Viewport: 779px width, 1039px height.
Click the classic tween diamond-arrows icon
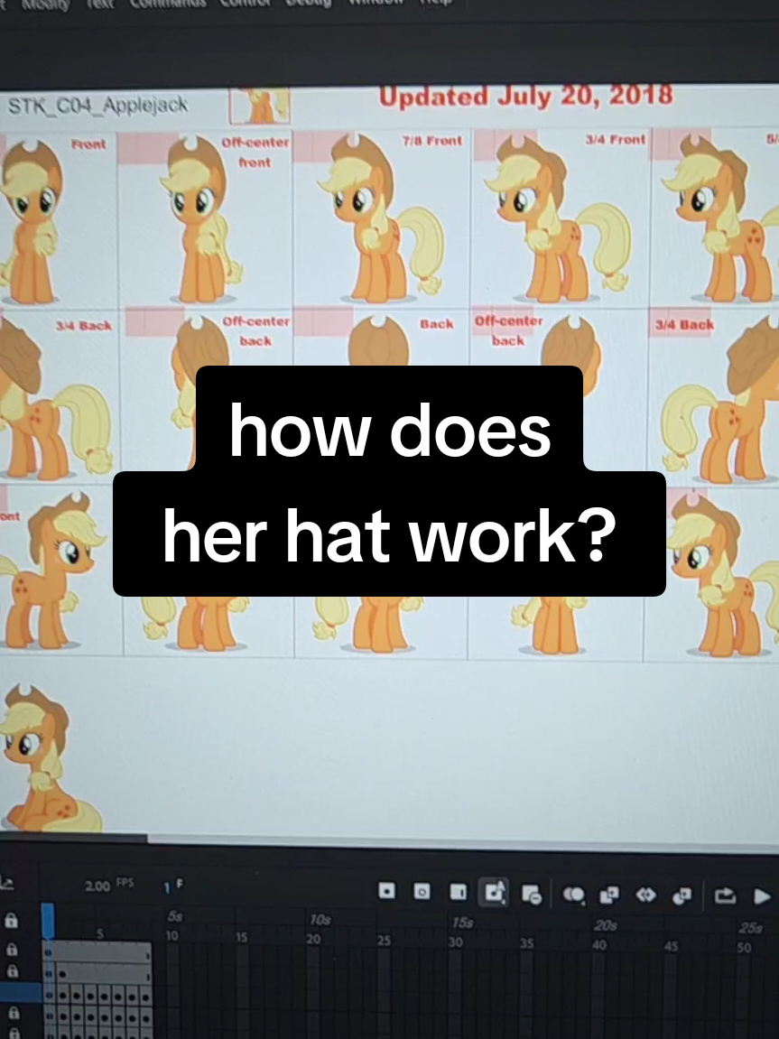(645, 895)
